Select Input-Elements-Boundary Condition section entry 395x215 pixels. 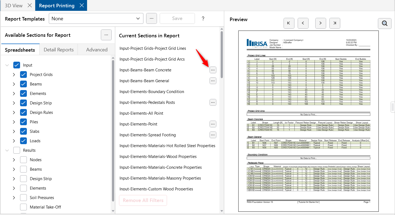coord(152,92)
